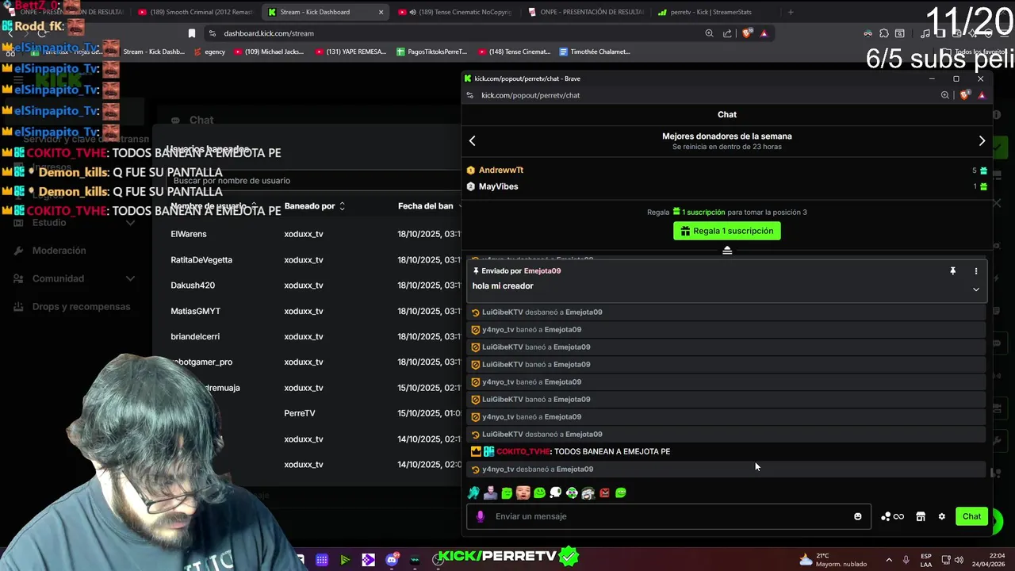Open (109) Michael Jackson bookmark
The height and width of the screenshot is (571, 1015).
[x=269, y=52]
